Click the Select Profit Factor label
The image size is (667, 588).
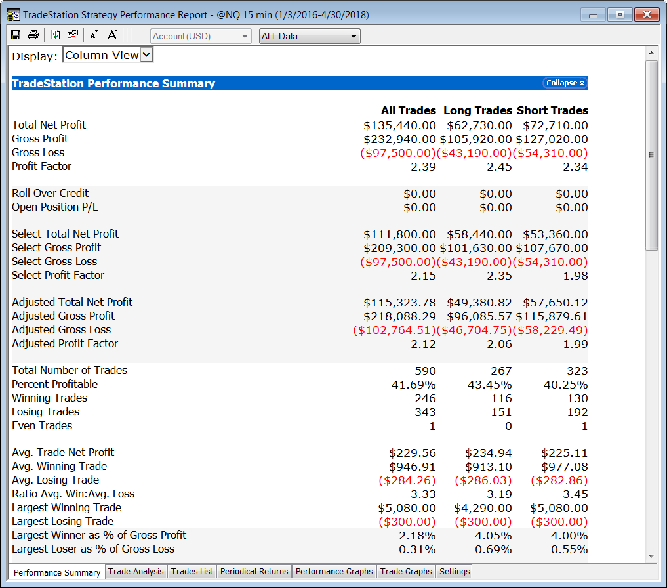58,276
